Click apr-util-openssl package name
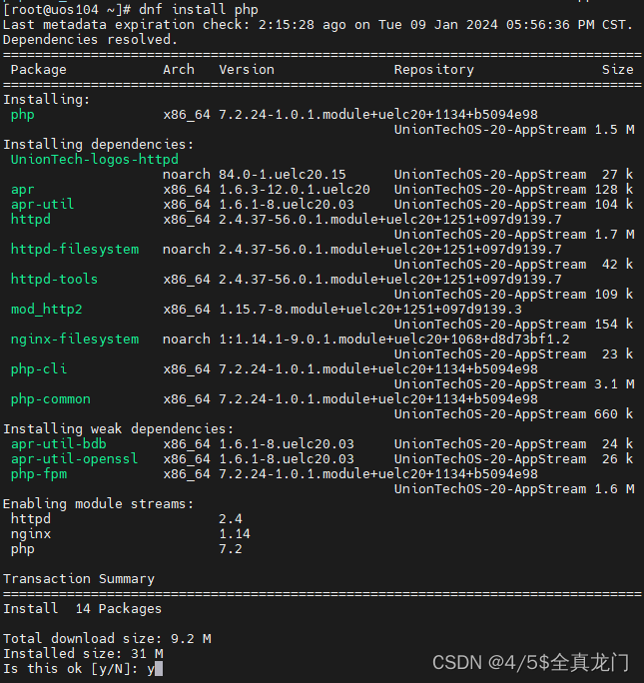Screen dimensions: 644x683 [75, 459]
